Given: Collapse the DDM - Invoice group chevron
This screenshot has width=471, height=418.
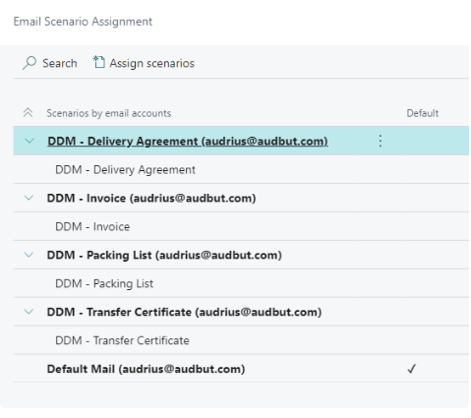Looking at the screenshot, I should [x=29, y=198].
